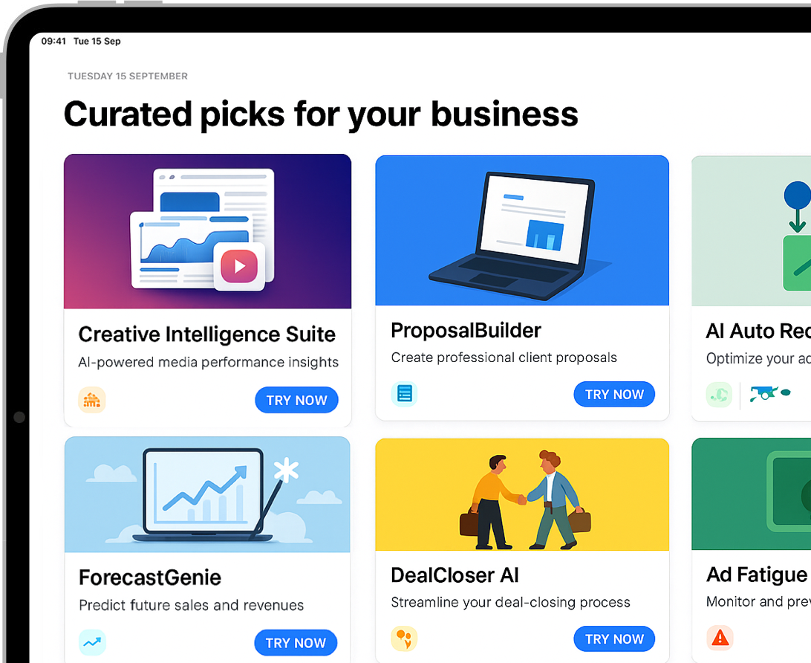Viewport: 811px width, 663px height.
Task: Click the AI Auto Rec green app icon
Action: point(719,395)
